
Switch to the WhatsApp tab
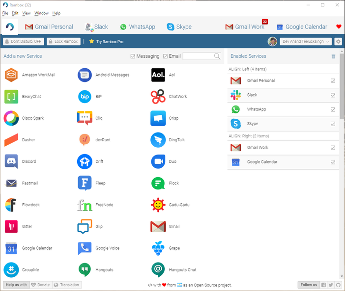pos(137,27)
